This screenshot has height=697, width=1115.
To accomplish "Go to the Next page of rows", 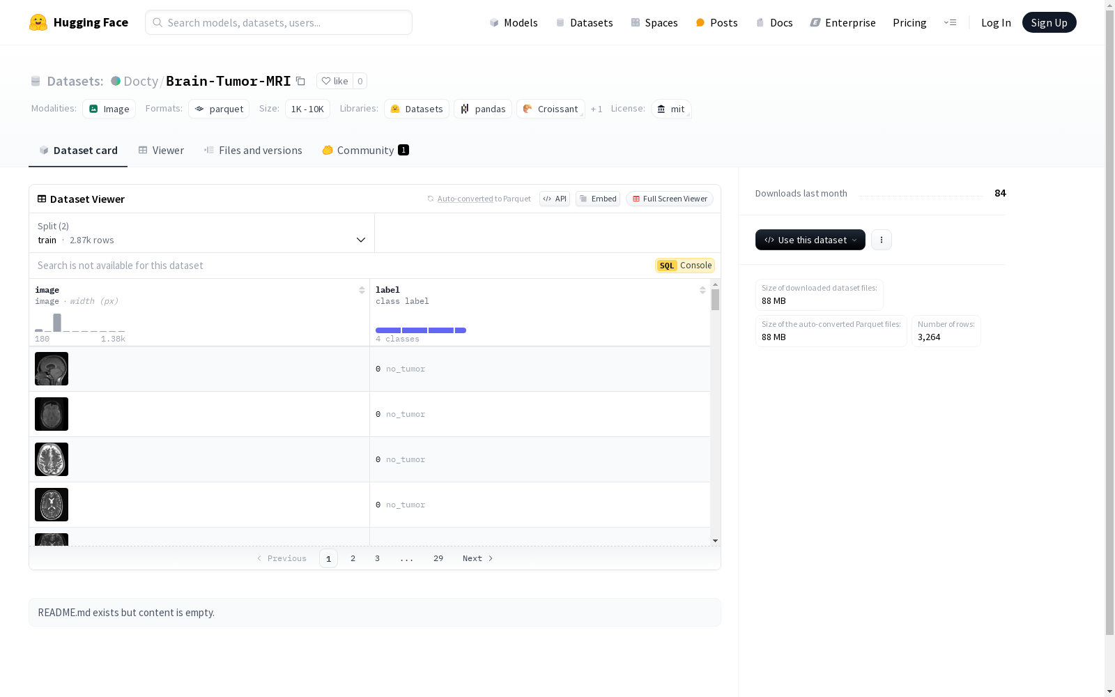I will 478,558.
